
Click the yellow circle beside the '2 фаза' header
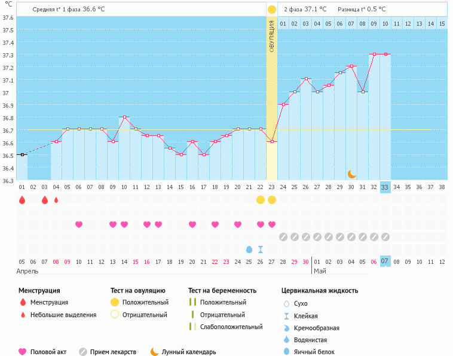pos(272,10)
